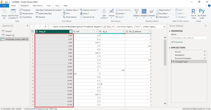The height and width of the screenshot is (110, 211).
Task: Click Use First Row as Headers icon
Action: click(13, 14)
